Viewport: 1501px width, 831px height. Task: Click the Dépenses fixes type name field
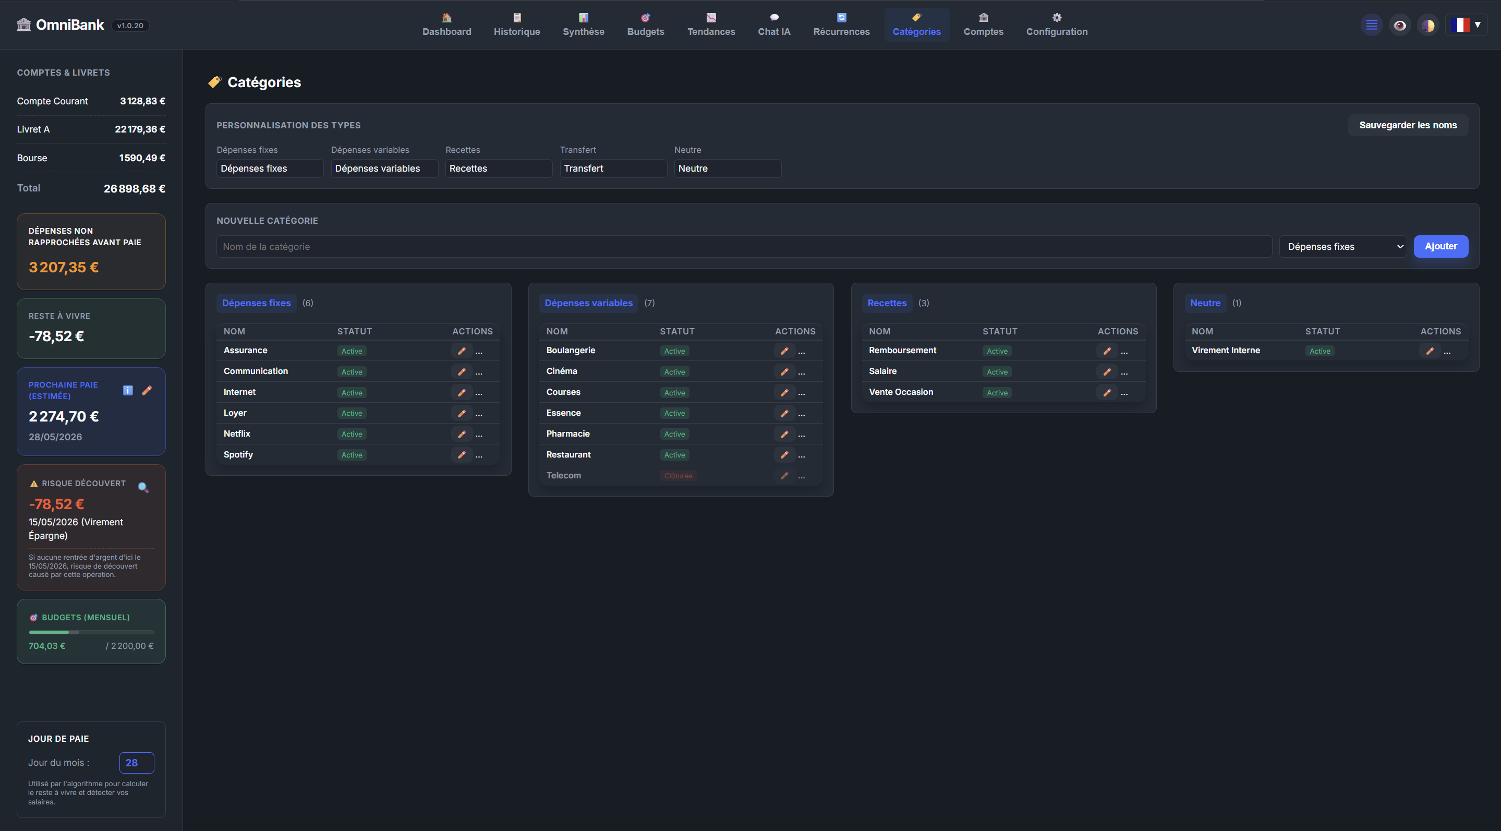click(x=270, y=168)
